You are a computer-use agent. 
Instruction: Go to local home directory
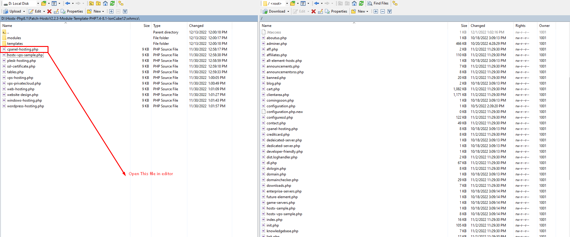105,3
